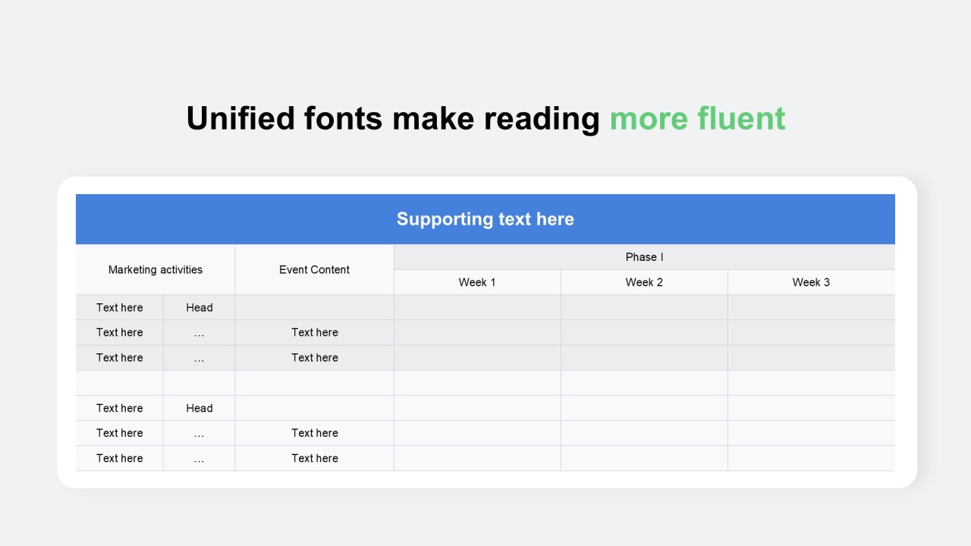Click the empty Week 2 cell in the lower 'Head' row

tap(644, 408)
